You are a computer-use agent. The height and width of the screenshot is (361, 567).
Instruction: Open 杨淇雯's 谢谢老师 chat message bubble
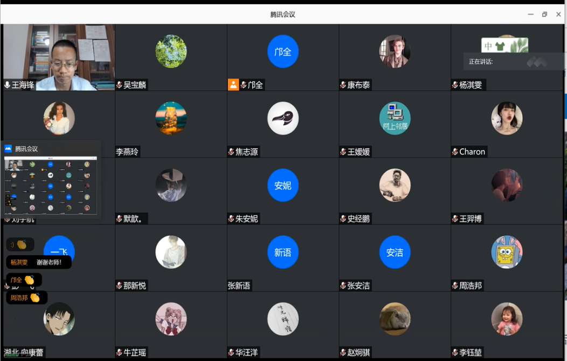tap(39, 262)
